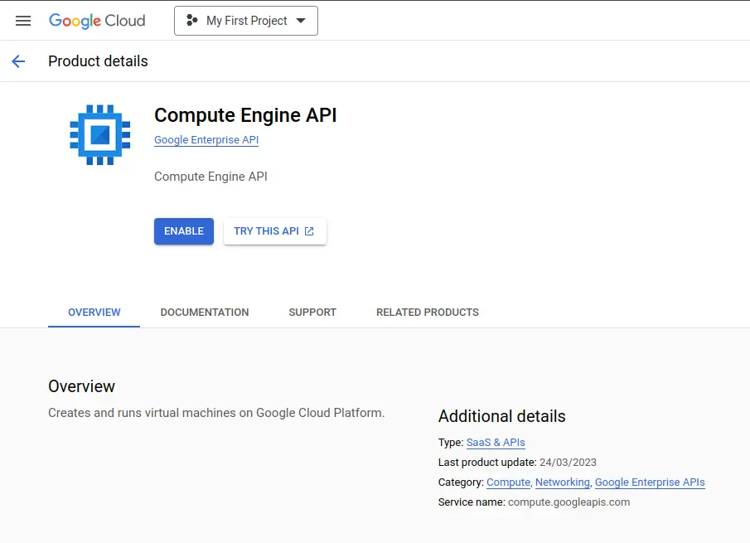Click the Compute Engine chip icon
750x543 pixels.
(x=100, y=135)
